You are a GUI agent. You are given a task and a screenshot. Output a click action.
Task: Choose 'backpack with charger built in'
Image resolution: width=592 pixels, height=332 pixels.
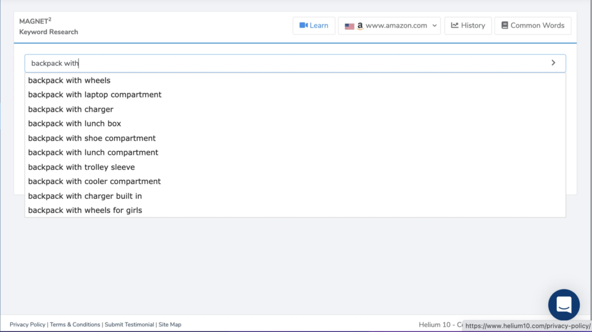[85, 196]
